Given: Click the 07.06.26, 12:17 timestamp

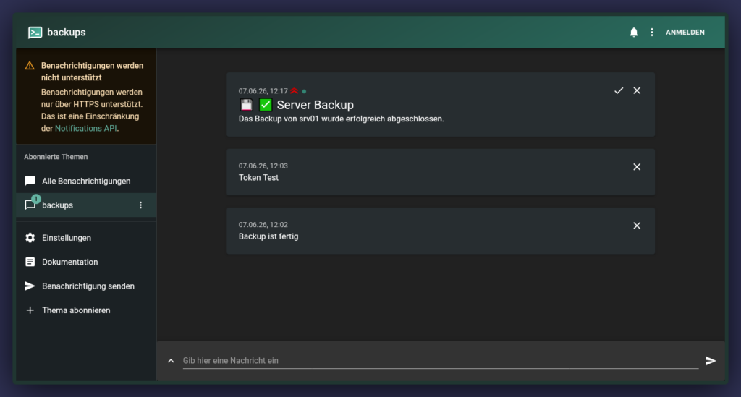Looking at the screenshot, I should 263,91.
